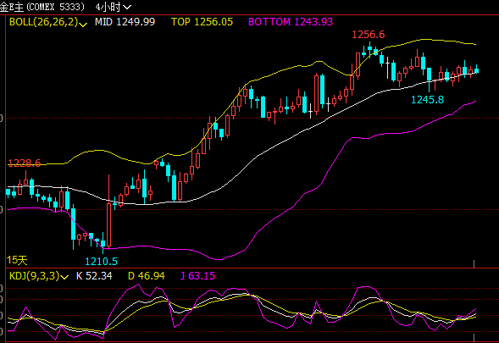Click the 1256.6 high price label
The image size is (499, 343).
click(x=369, y=35)
